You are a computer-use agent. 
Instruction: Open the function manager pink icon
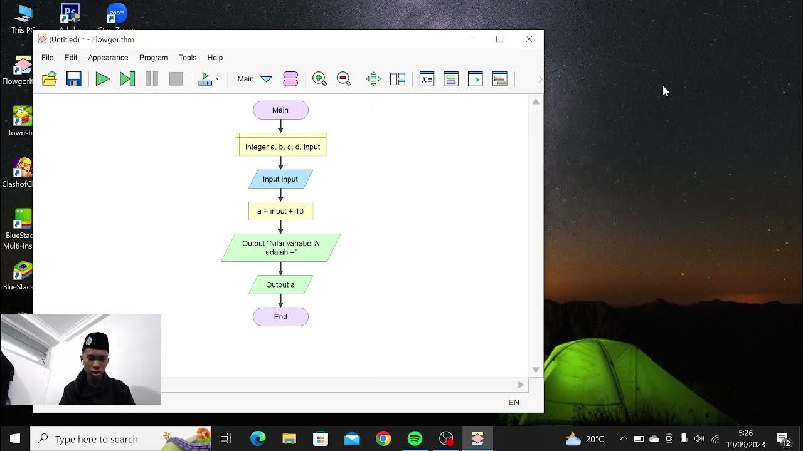290,79
